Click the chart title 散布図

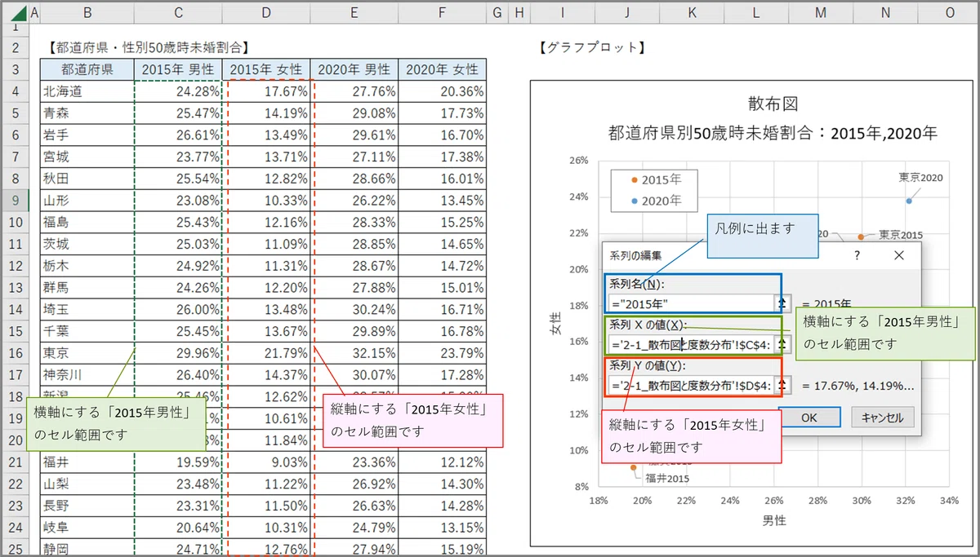[x=772, y=104]
